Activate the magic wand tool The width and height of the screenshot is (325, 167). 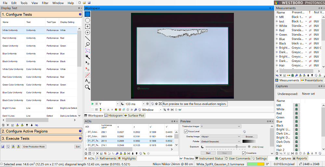(x=87, y=57)
